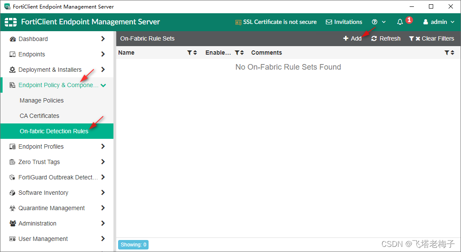Click the Endpoint Profiles icon
The width and height of the screenshot is (461, 252).
[x=13, y=147]
